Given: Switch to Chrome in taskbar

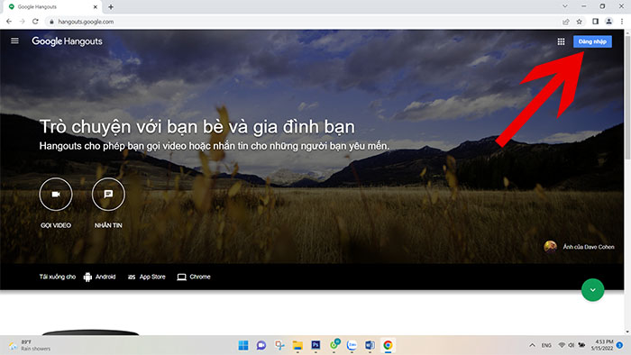Looking at the screenshot, I should point(388,345).
